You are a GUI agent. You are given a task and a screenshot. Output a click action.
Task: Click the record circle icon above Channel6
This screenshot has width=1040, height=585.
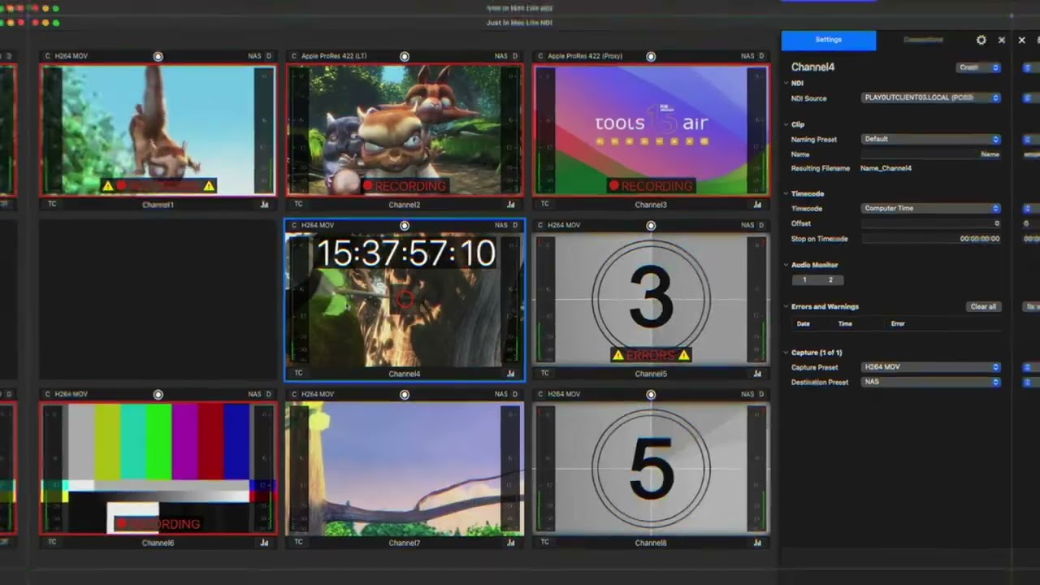click(158, 394)
